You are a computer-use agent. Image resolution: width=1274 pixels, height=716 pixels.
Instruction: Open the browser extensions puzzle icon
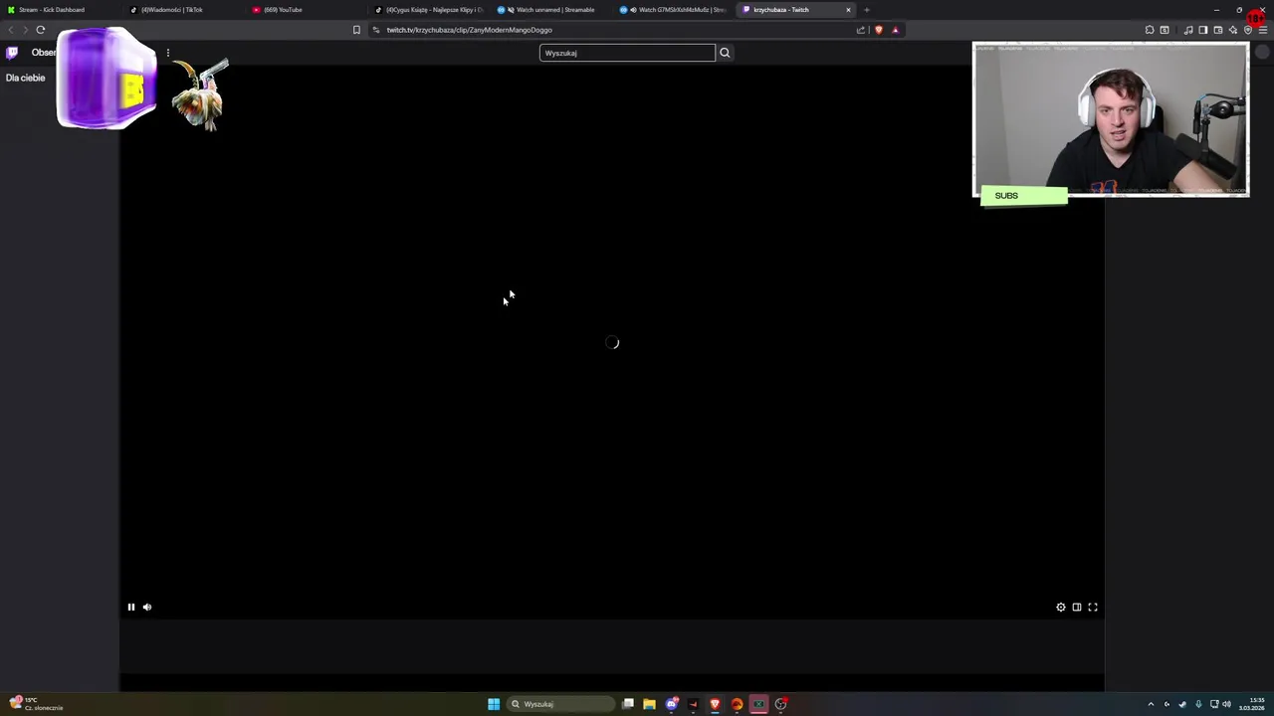pyautogui.click(x=1150, y=30)
